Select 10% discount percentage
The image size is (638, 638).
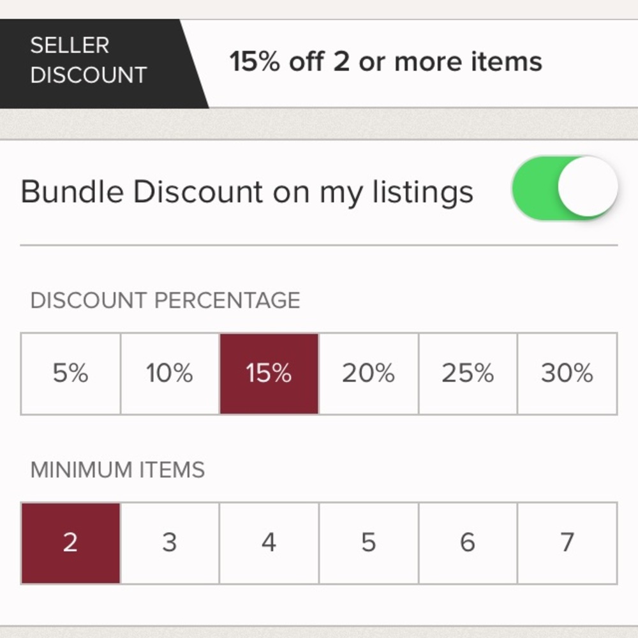point(169,374)
